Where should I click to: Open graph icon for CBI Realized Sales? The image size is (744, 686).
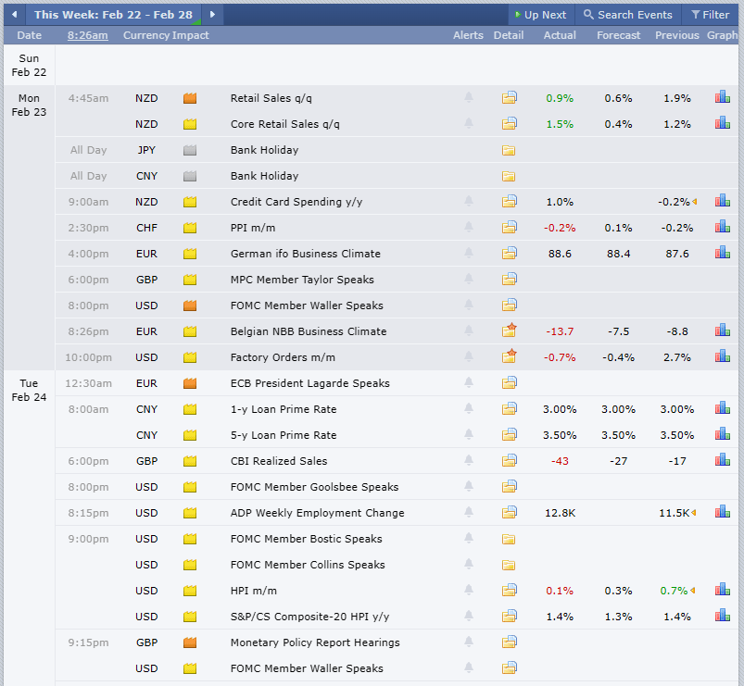(x=722, y=460)
